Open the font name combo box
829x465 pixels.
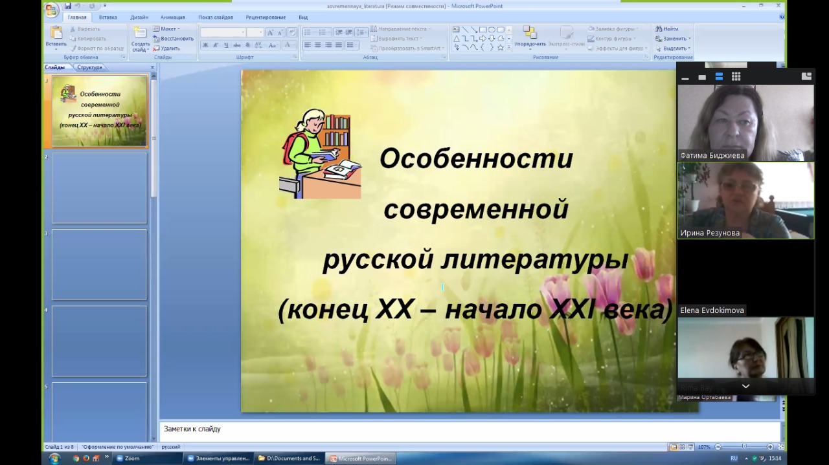(x=223, y=32)
